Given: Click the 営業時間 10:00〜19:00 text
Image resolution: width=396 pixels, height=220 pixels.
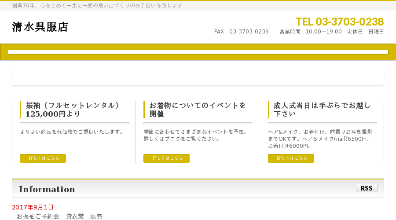Looking at the screenshot, I should click(x=311, y=32).
